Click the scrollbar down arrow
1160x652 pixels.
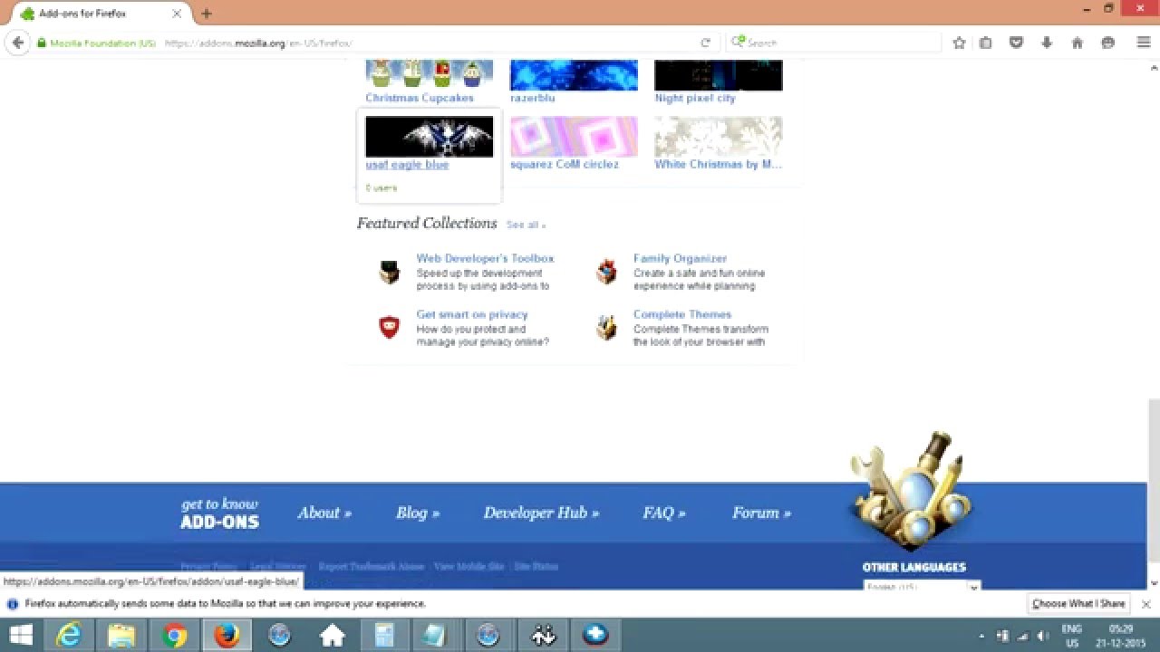(x=1154, y=584)
